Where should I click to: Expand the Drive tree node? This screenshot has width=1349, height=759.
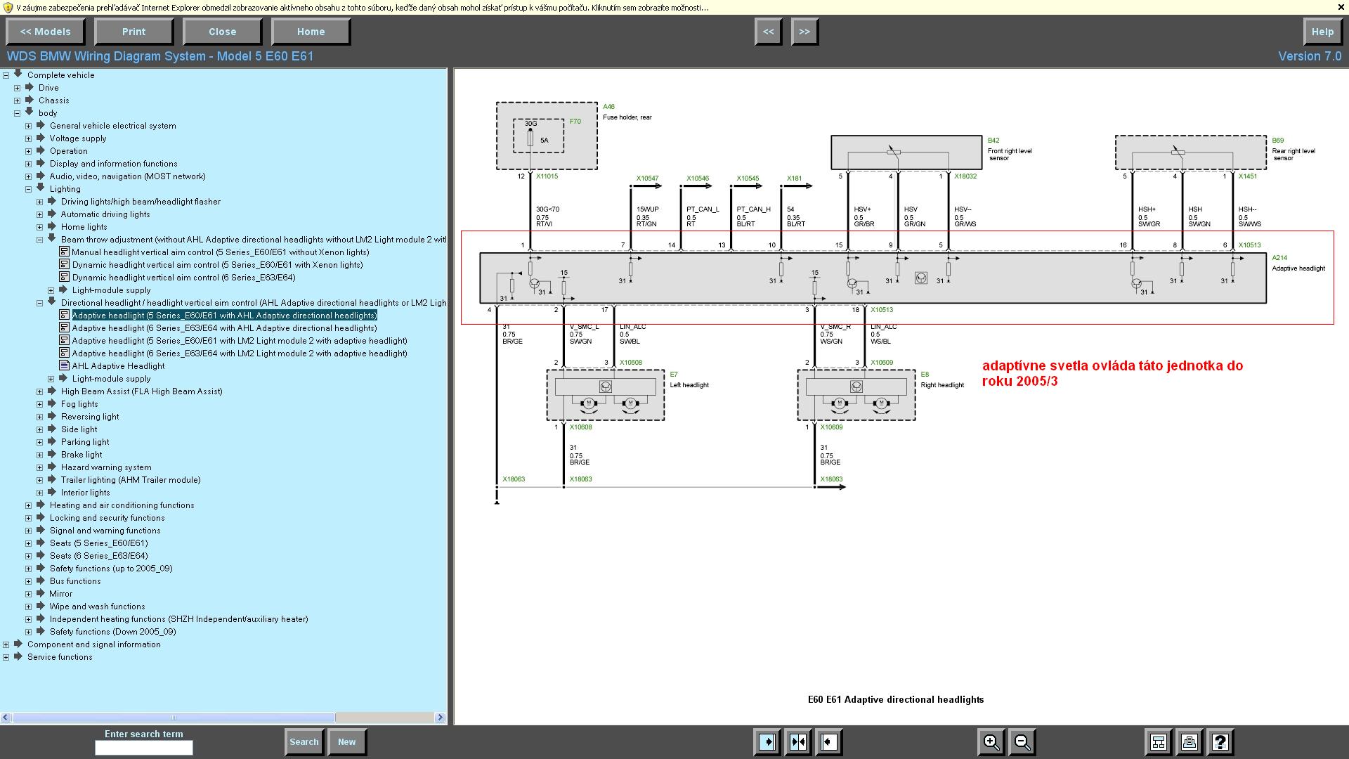[x=18, y=88]
